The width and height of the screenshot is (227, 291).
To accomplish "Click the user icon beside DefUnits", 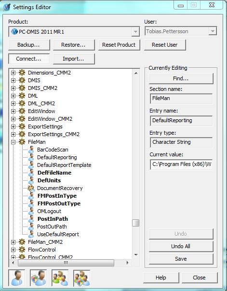I will coord(31,180).
